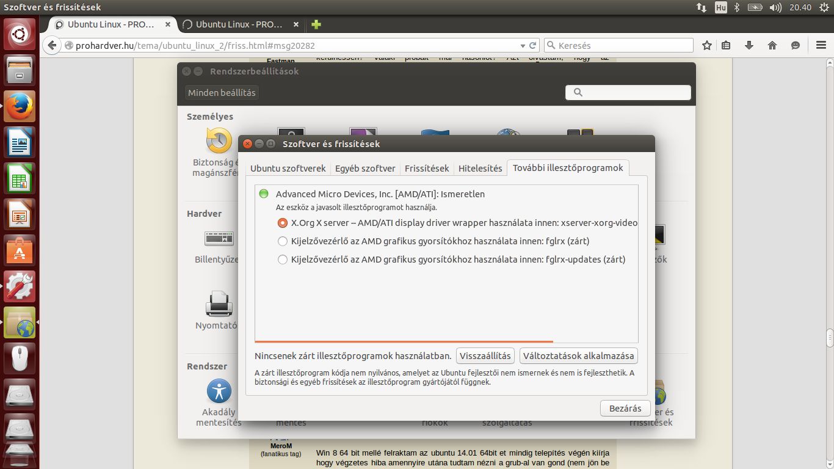Open the session gear menu in top panel
The image size is (834, 469).
tap(824, 7)
